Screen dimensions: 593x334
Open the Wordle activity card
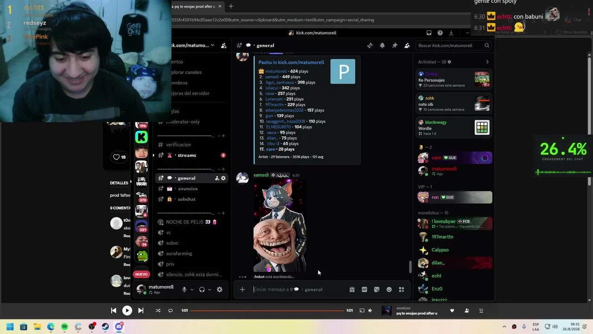454,128
